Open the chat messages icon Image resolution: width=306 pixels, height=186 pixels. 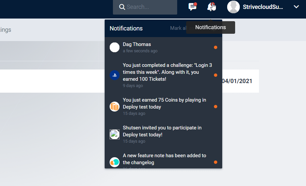point(192,7)
